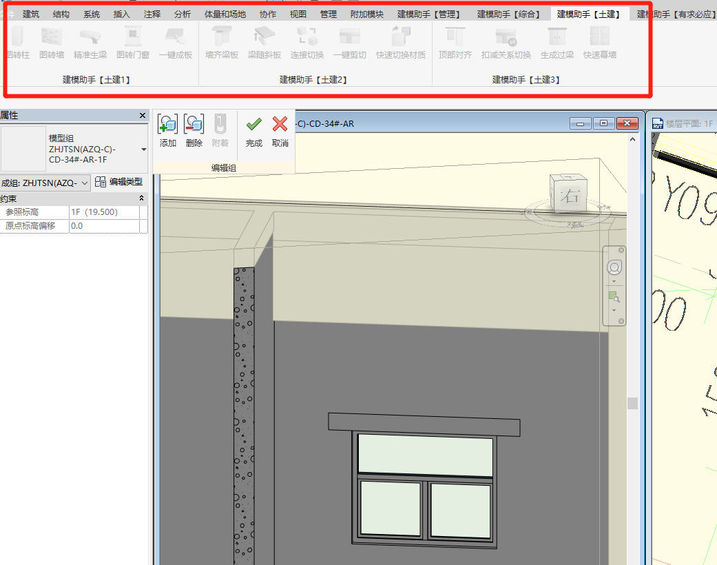Viewport: 717px width, 565px height.
Task: Expand the zoom options arrow in navigation bar
Action: click(614, 310)
